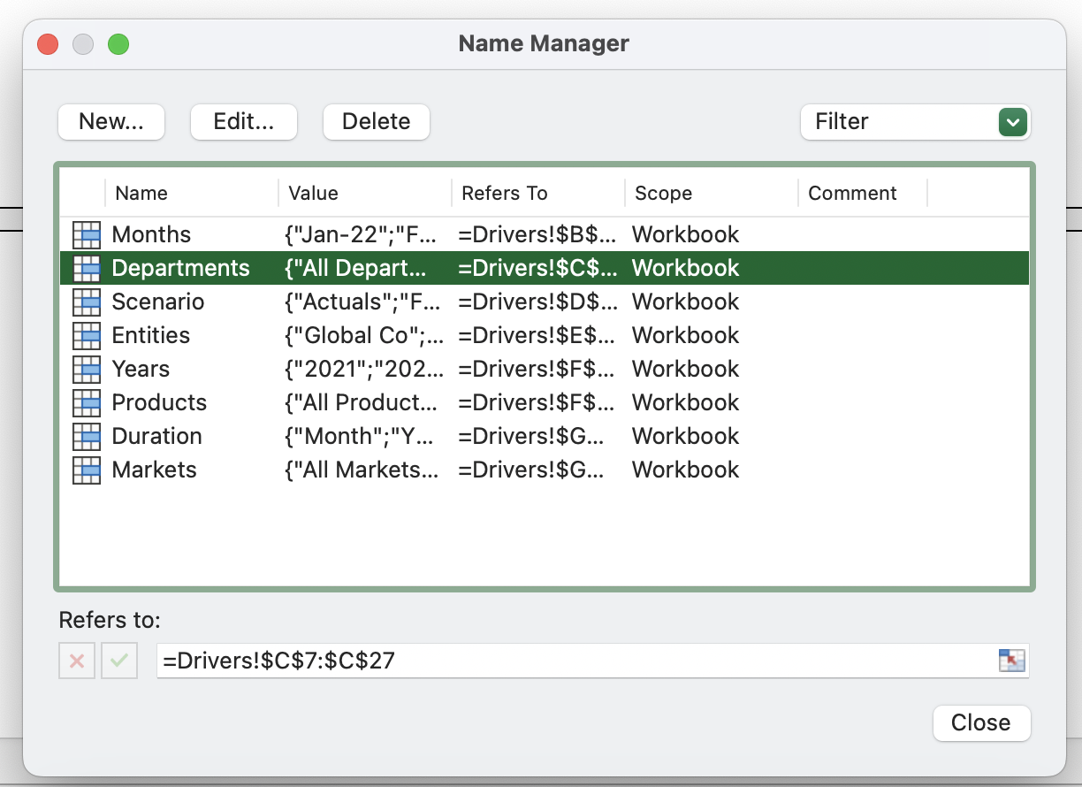Click the Scope column header
This screenshot has height=787, width=1082.
663,193
